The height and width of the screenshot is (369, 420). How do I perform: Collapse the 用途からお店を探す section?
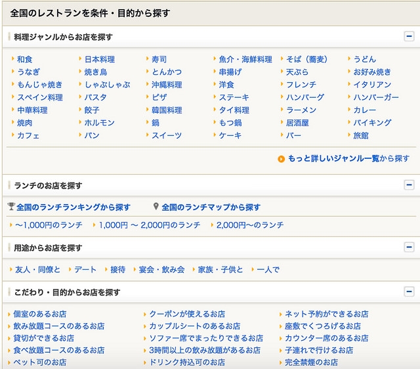pyautogui.click(x=409, y=247)
